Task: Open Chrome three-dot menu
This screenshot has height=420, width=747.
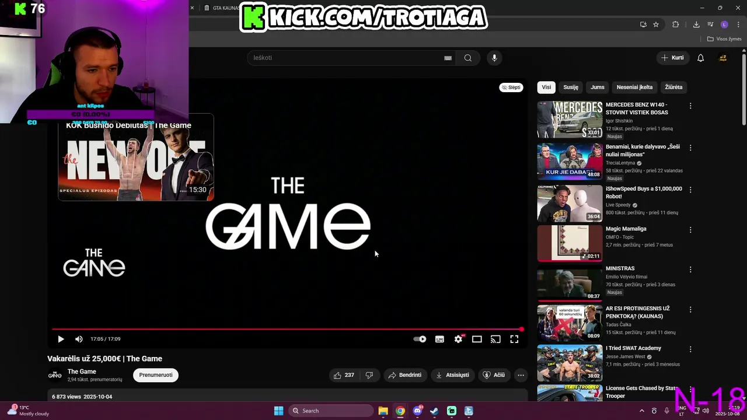Action: [x=738, y=24]
